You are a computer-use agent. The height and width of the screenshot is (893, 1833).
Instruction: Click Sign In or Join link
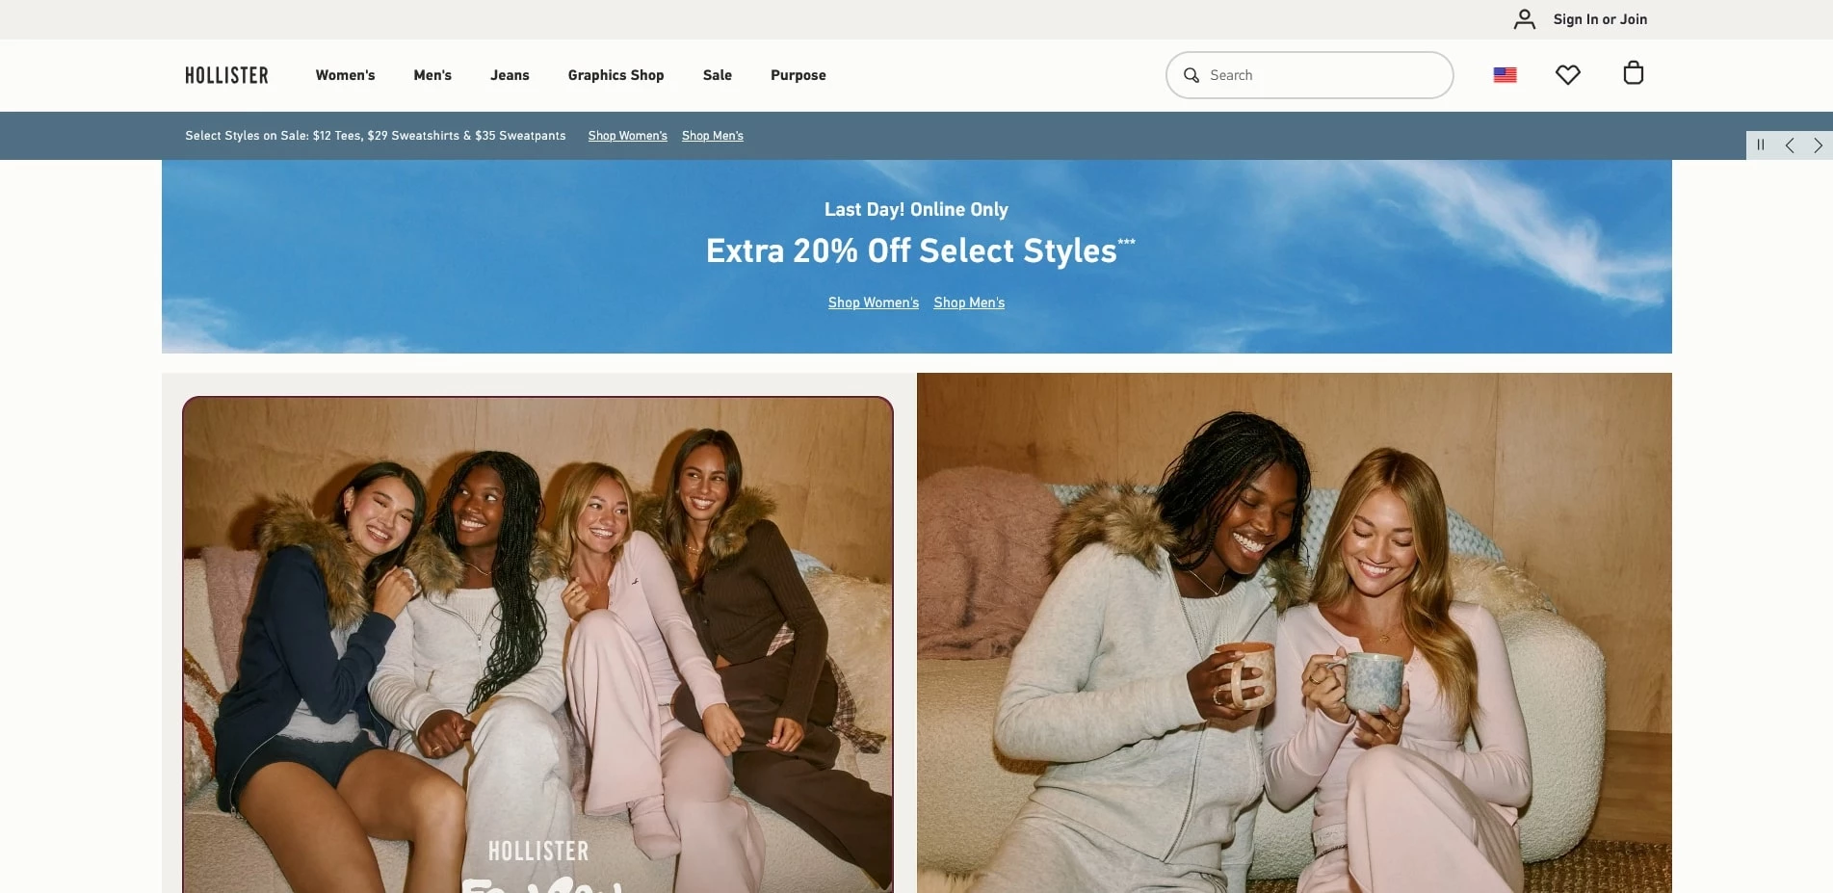[x=1600, y=19]
